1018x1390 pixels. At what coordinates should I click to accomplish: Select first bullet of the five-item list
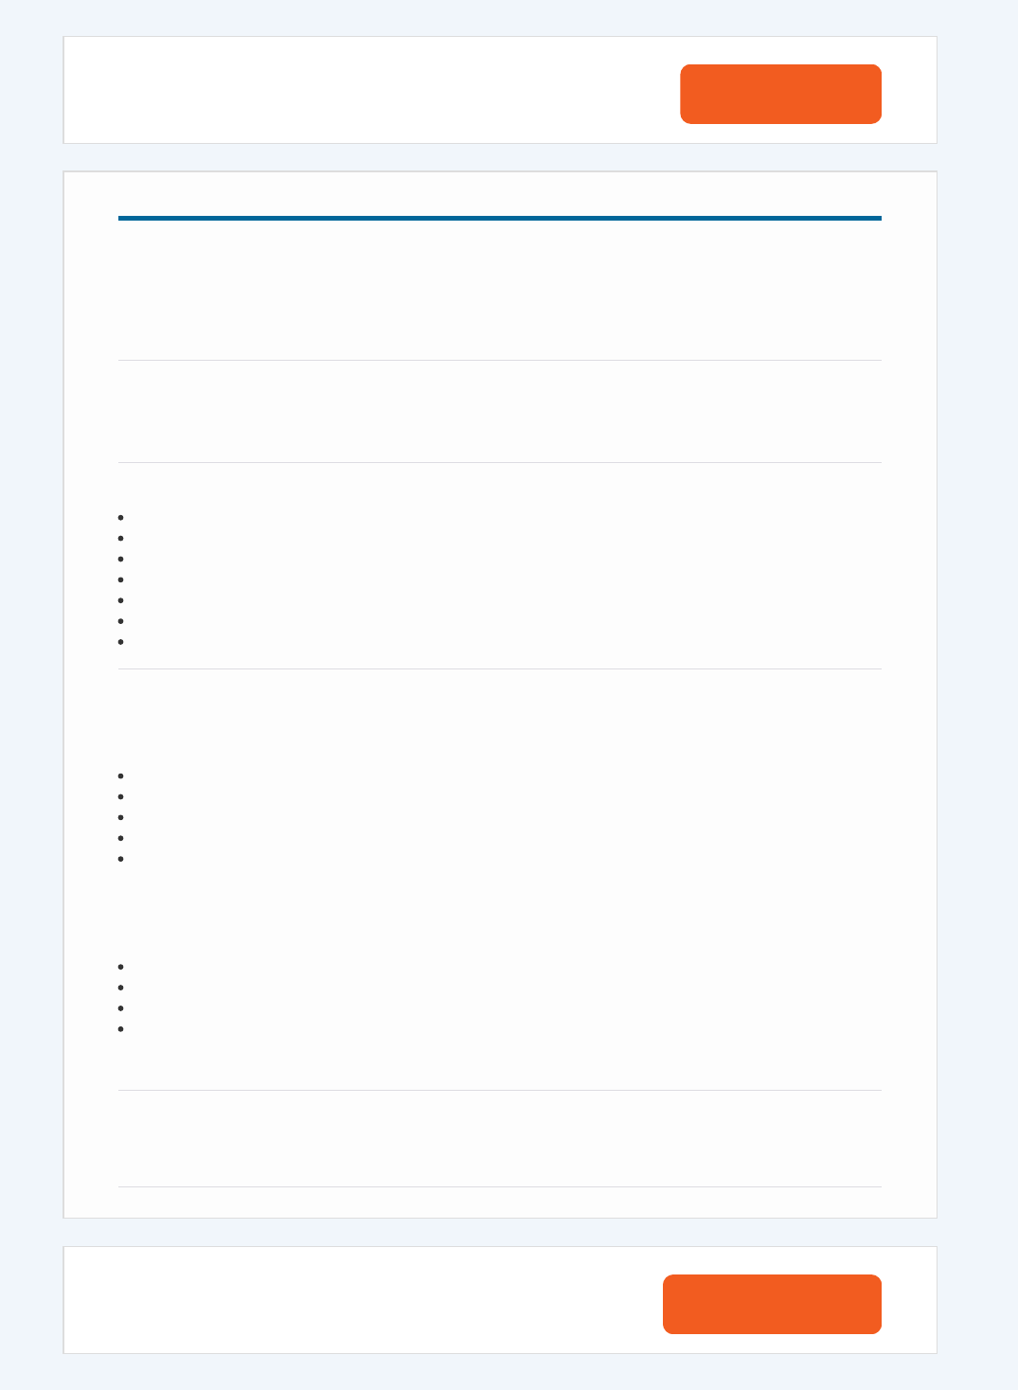point(121,775)
